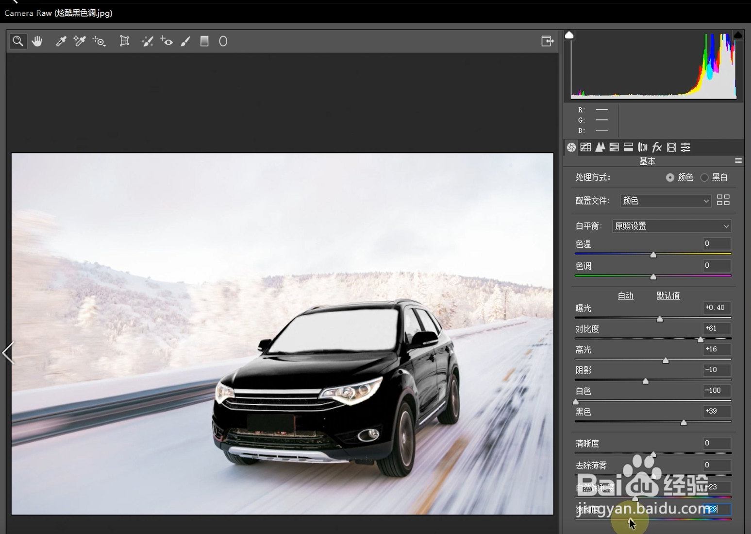The image size is (751, 534).
Task: Switch to the Calibration filmstrip tab
Action: click(671, 147)
